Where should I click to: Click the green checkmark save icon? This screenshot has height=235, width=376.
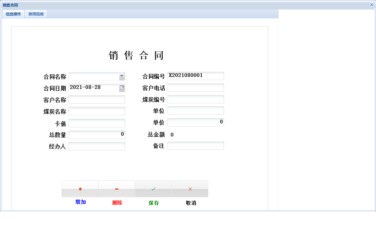click(153, 188)
